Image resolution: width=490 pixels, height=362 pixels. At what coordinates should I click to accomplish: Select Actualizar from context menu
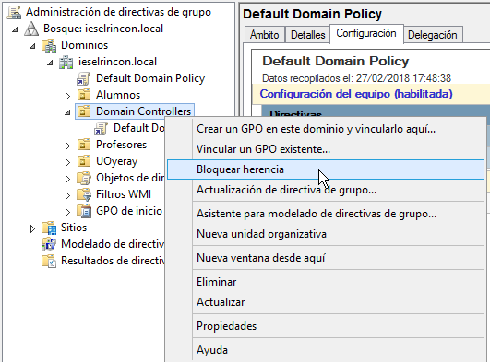[326, 302]
